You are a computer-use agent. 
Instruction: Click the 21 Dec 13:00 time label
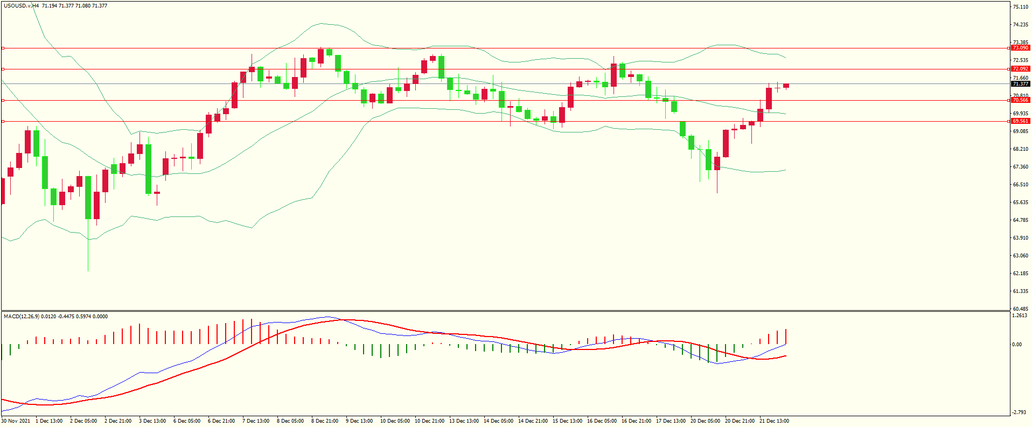pos(774,421)
